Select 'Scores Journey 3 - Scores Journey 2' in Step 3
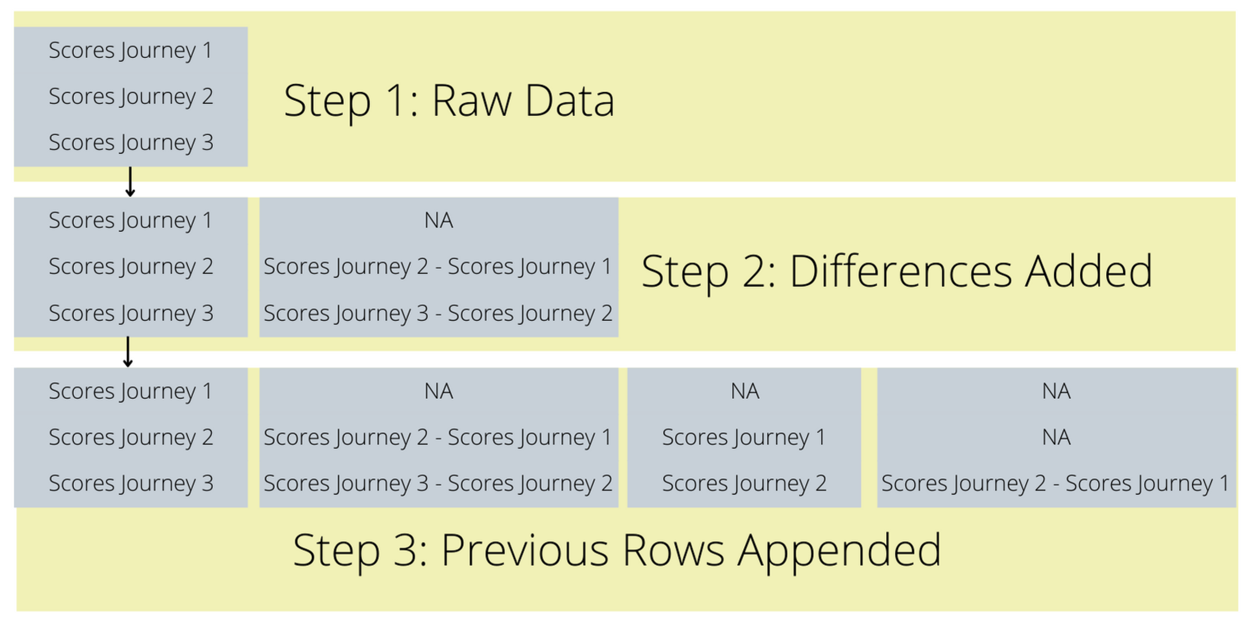1248x624 pixels. (438, 483)
